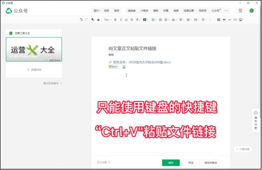
Task: Select the 地理位置 menu item
Action: [188, 10]
